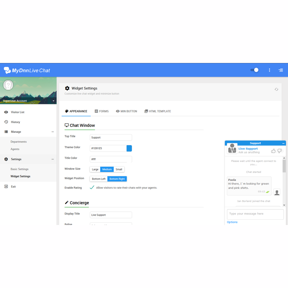Set widget position to Bottom Left
Image resolution: width=288 pixels, height=288 pixels.
coord(99,179)
